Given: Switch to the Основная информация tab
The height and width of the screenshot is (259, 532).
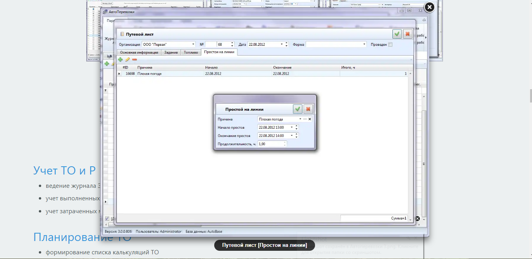Looking at the screenshot, I should (139, 52).
